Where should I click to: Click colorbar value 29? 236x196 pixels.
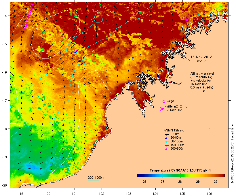pyautogui.click(x=198, y=182)
